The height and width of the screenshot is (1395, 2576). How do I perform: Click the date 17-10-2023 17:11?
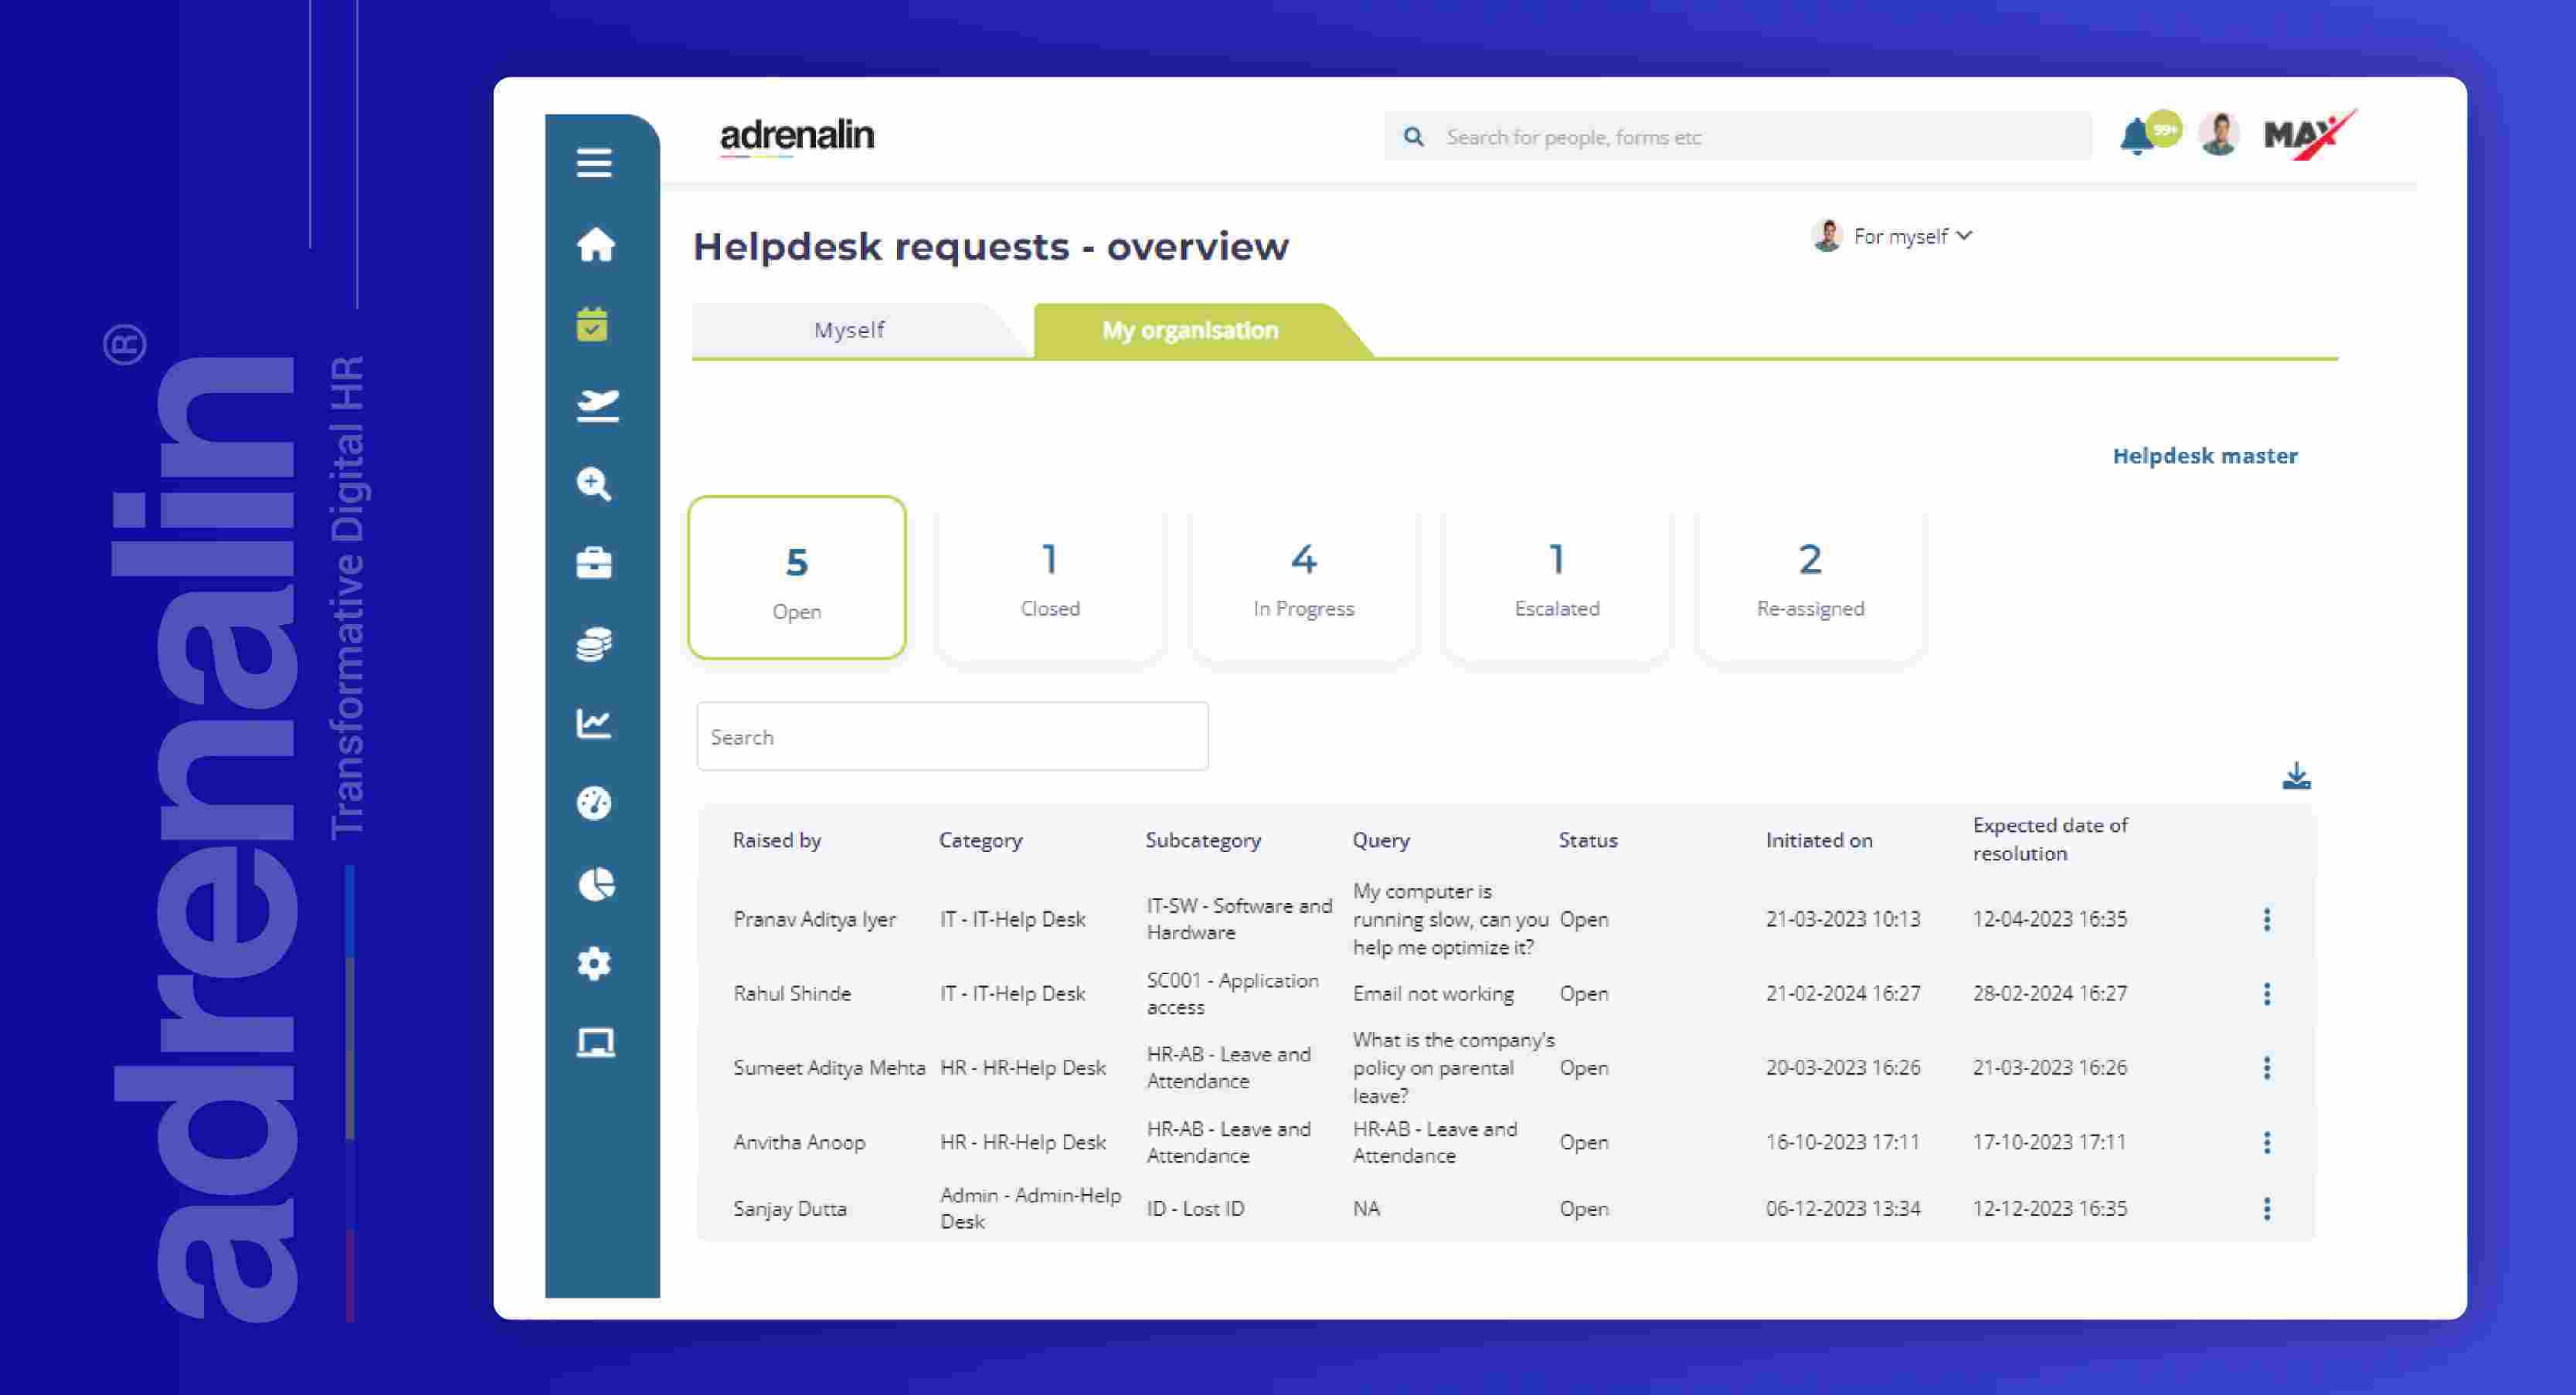(x=2049, y=1141)
